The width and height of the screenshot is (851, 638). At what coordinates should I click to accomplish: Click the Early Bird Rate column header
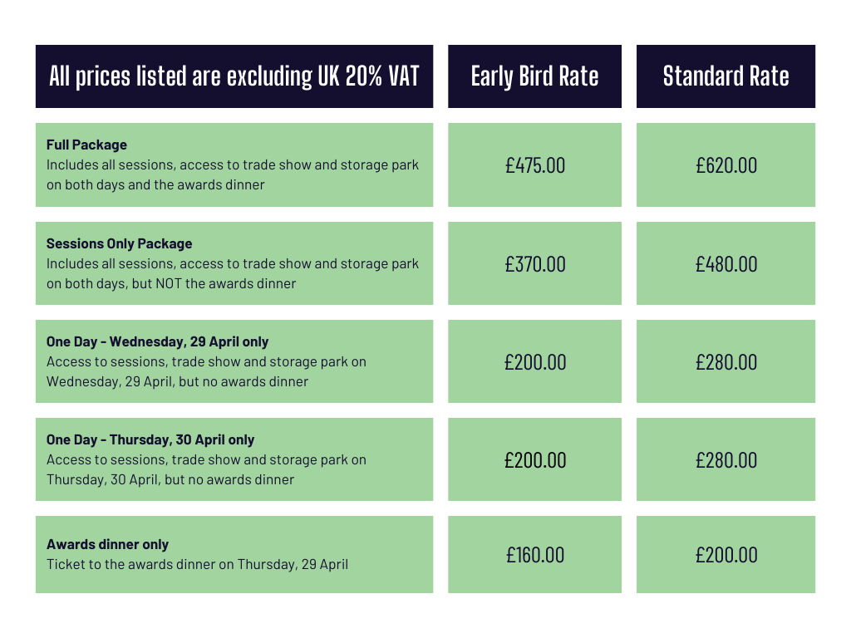point(534,76)
